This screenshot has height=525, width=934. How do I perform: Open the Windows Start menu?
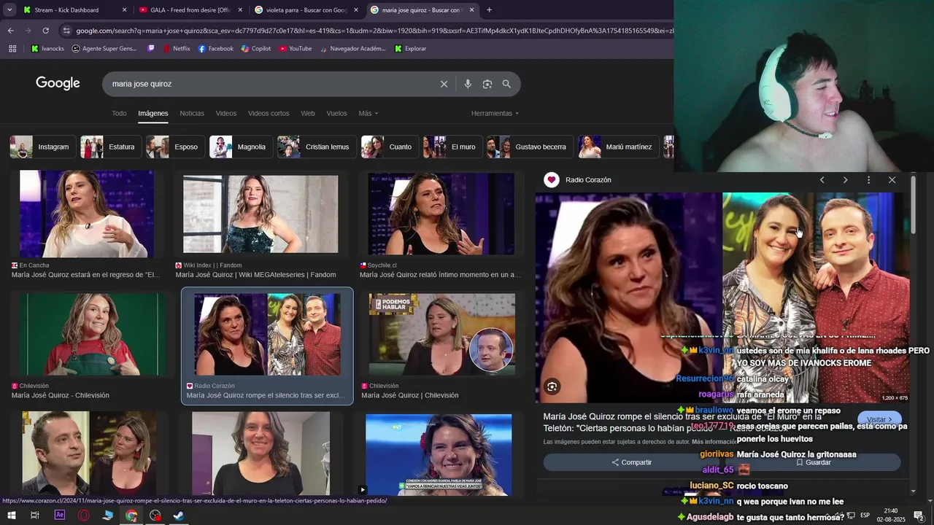[12, 516]
